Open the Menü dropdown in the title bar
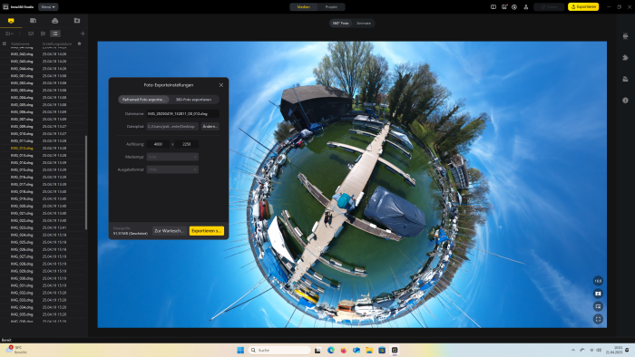Screen dimensions: 635x357 click(48, 7)
